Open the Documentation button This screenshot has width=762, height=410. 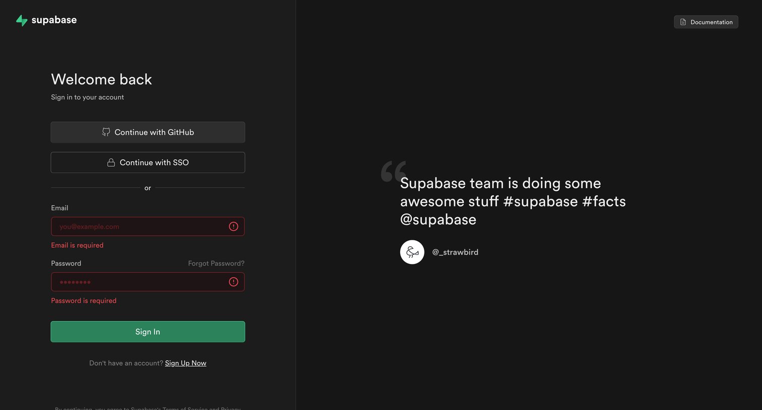706,22
